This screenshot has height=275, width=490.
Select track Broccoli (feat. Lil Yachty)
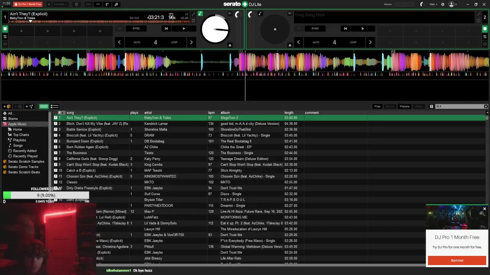92,135
